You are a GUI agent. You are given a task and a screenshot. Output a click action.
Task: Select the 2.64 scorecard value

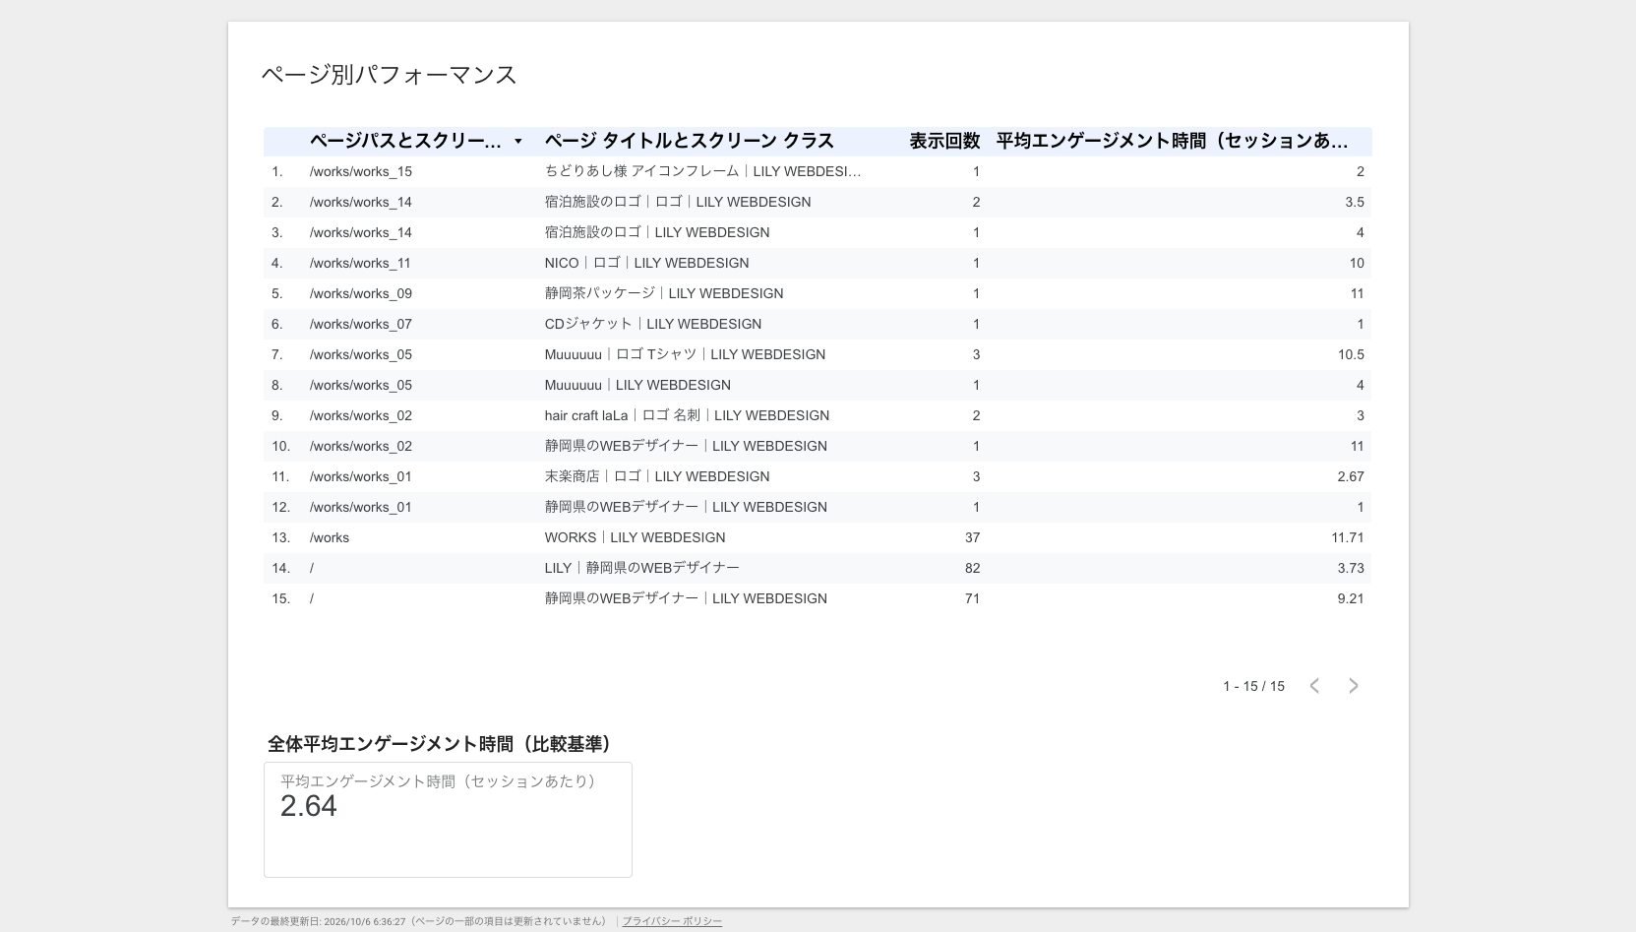309,806
